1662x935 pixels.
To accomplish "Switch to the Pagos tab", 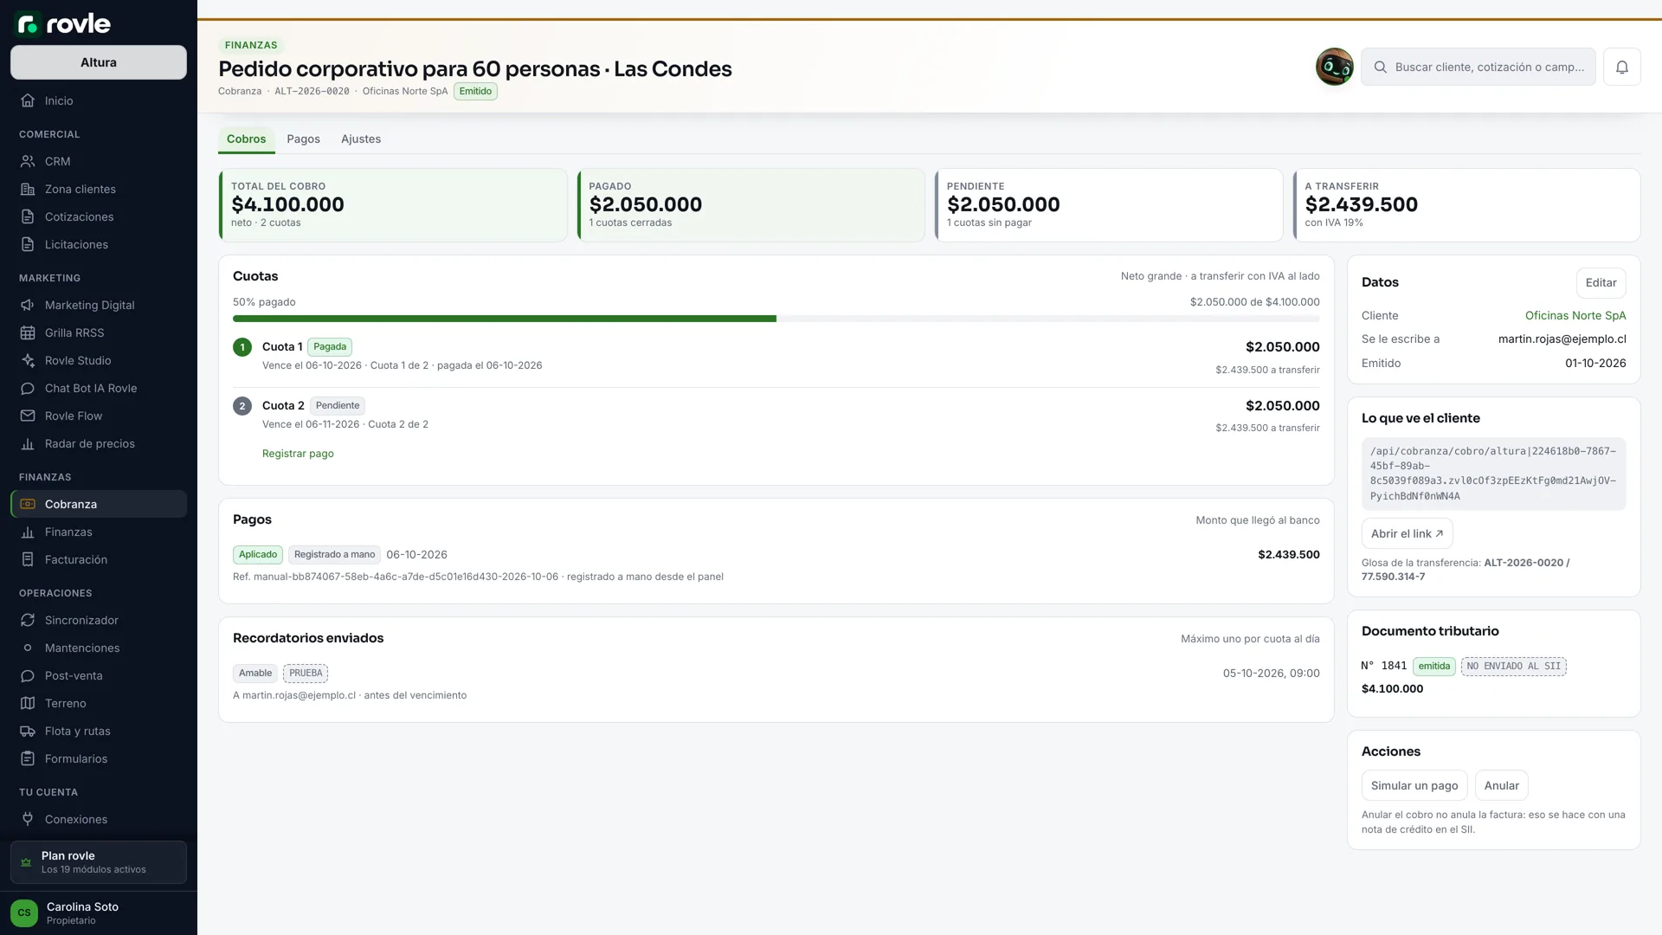I will (303, 139).
